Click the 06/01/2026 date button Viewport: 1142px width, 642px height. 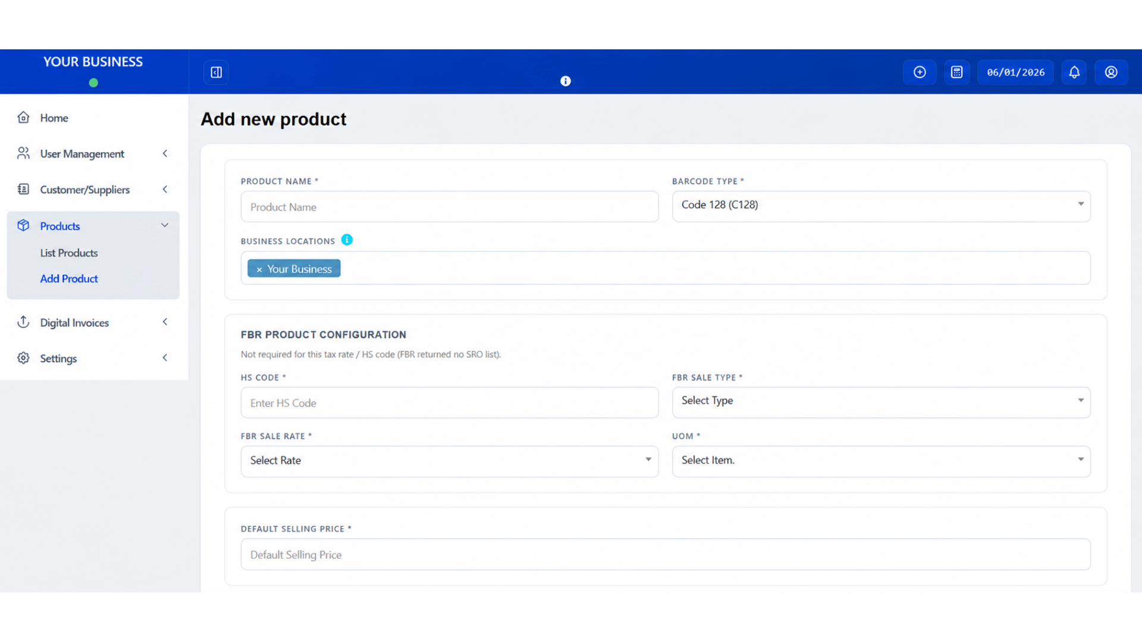[x=1015, y=72]
